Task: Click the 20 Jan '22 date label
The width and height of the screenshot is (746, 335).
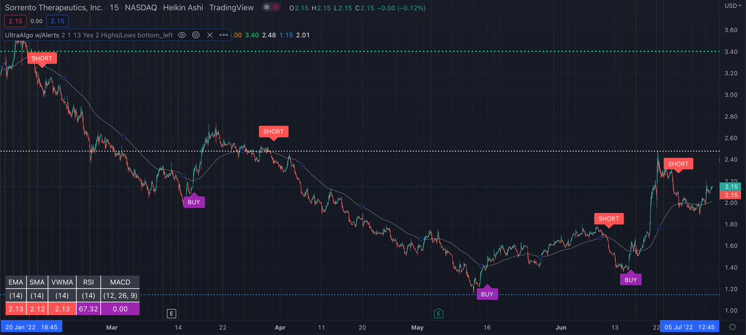Action: point(31,327)
